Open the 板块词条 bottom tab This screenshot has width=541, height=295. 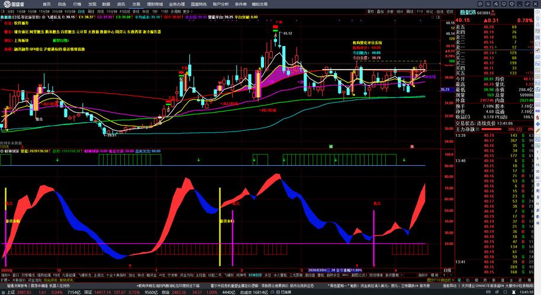[x=67, y=280]
